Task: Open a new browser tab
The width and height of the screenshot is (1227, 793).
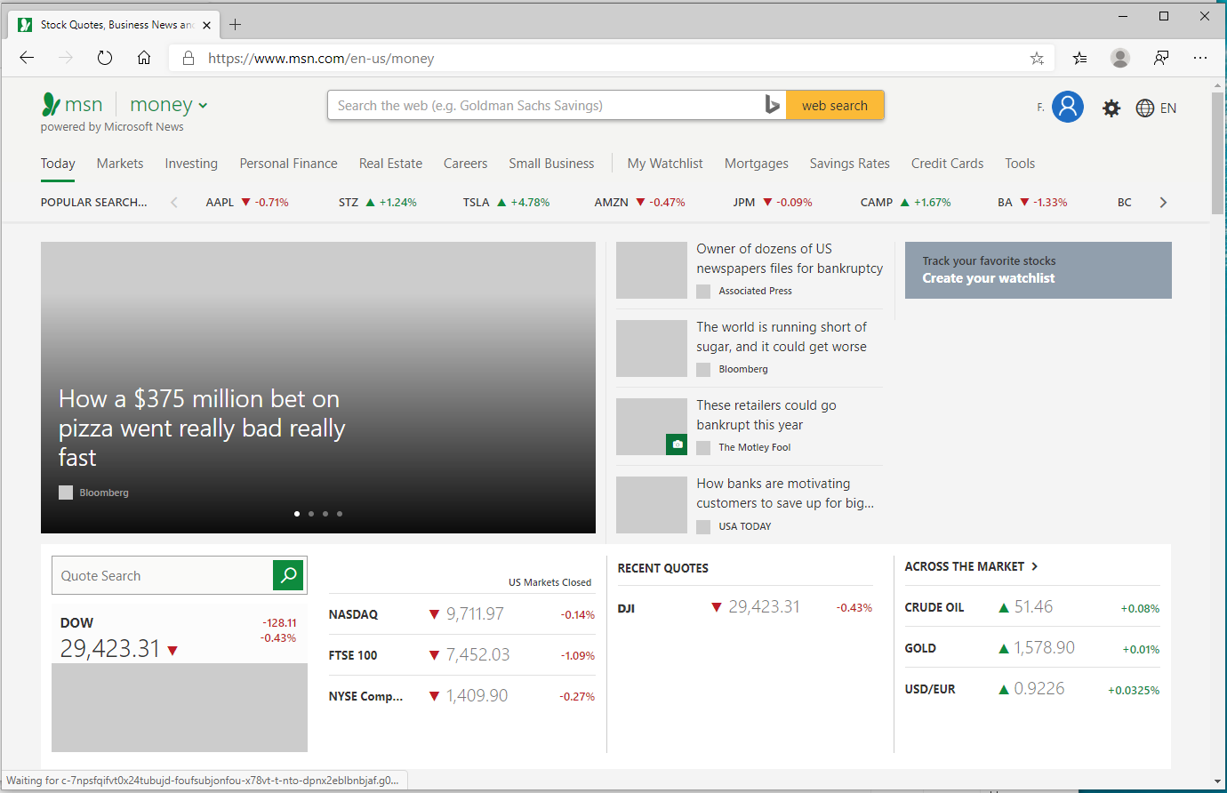Action: (235, 25)
